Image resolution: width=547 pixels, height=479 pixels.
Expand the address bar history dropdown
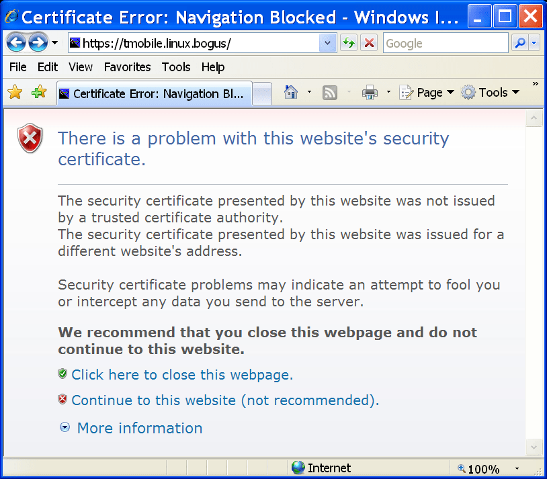point(327,43)
